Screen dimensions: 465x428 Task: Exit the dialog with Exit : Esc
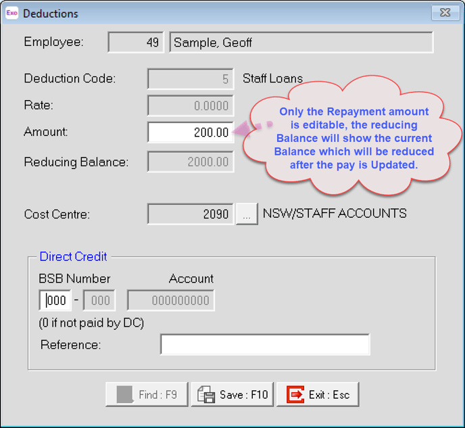point(318,394)
